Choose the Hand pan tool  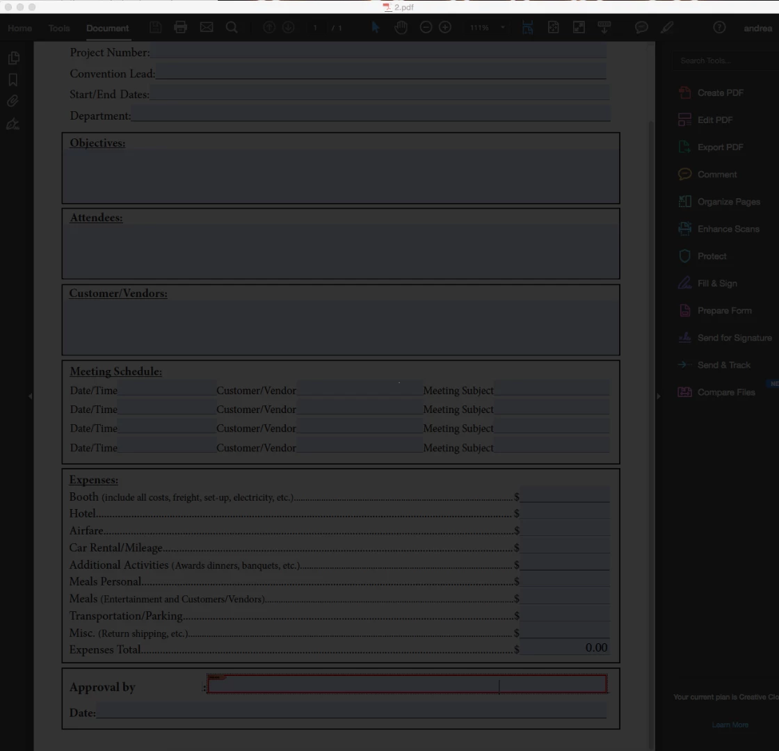tap(401, 27)
